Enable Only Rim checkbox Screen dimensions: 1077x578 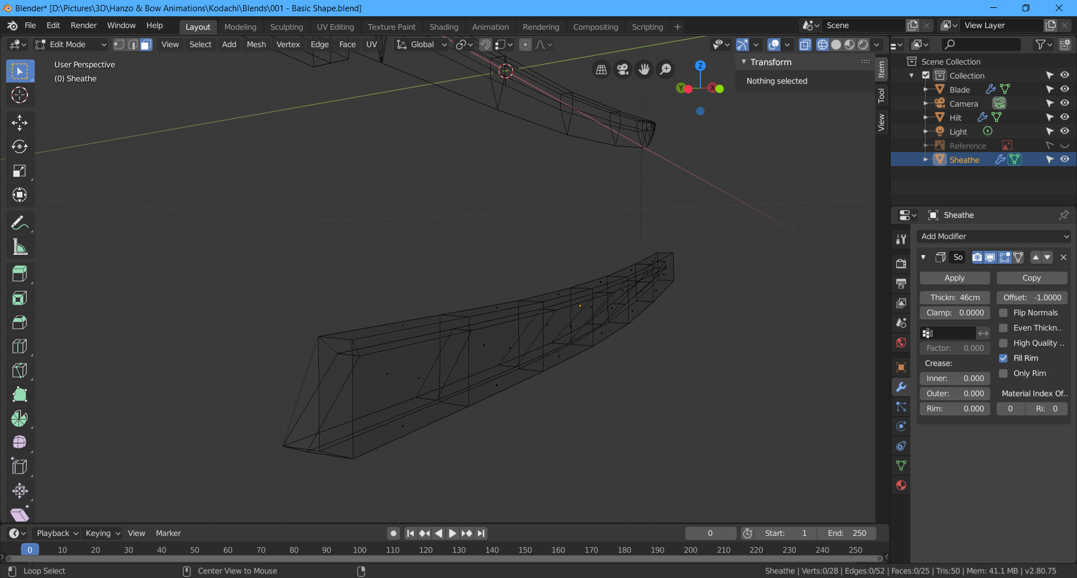pos(1004,373)
